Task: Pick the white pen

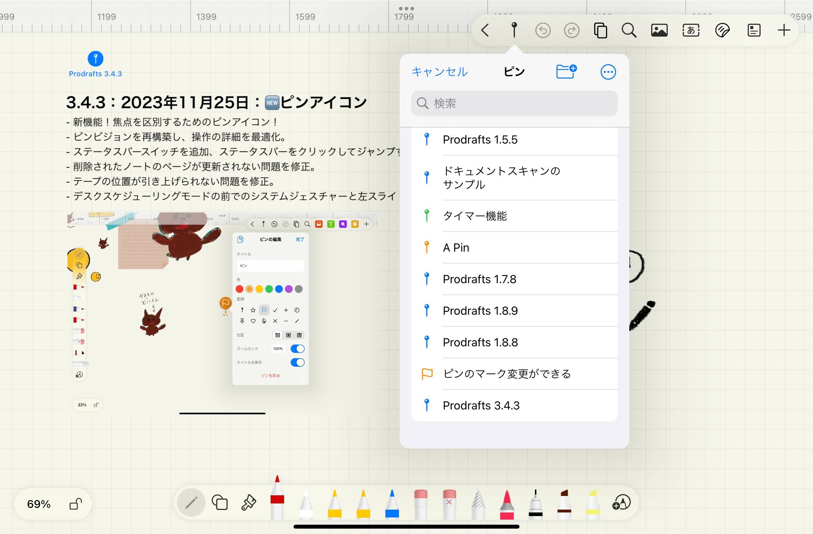Action: [x=306, y=504]
